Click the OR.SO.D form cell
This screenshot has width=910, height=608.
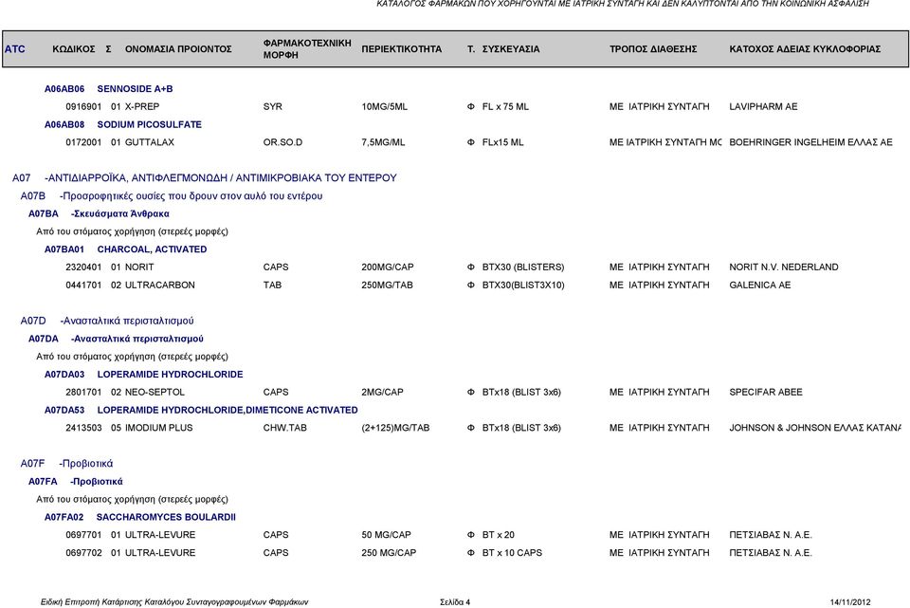point(282,142)
